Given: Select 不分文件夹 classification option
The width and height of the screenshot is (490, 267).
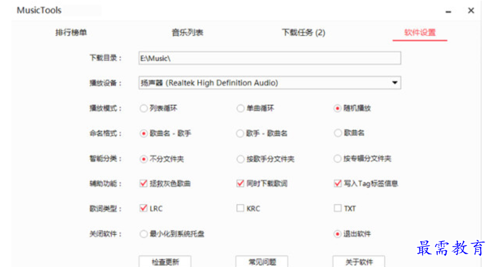Looking at the screenshot, I should (143, 159).
